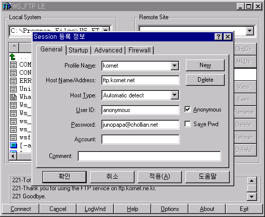Open the Firewall tab
The height and width of the screenshot is (217, 265).
140,50
